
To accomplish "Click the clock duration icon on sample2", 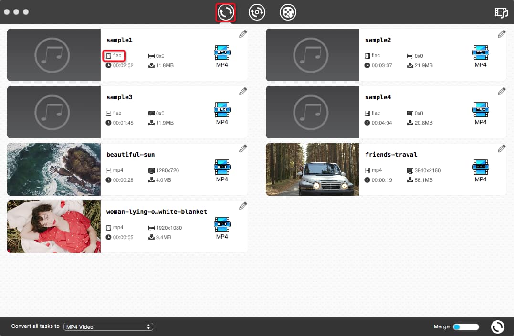I will pos(366,65).
